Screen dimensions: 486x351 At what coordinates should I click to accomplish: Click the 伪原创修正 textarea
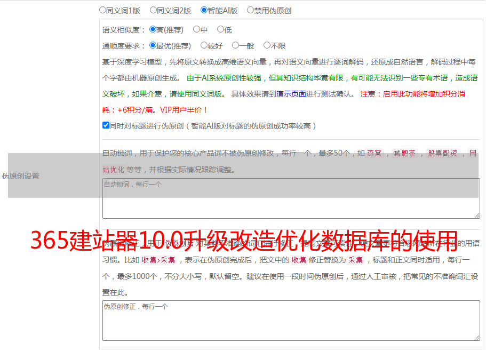click(291, 321)
